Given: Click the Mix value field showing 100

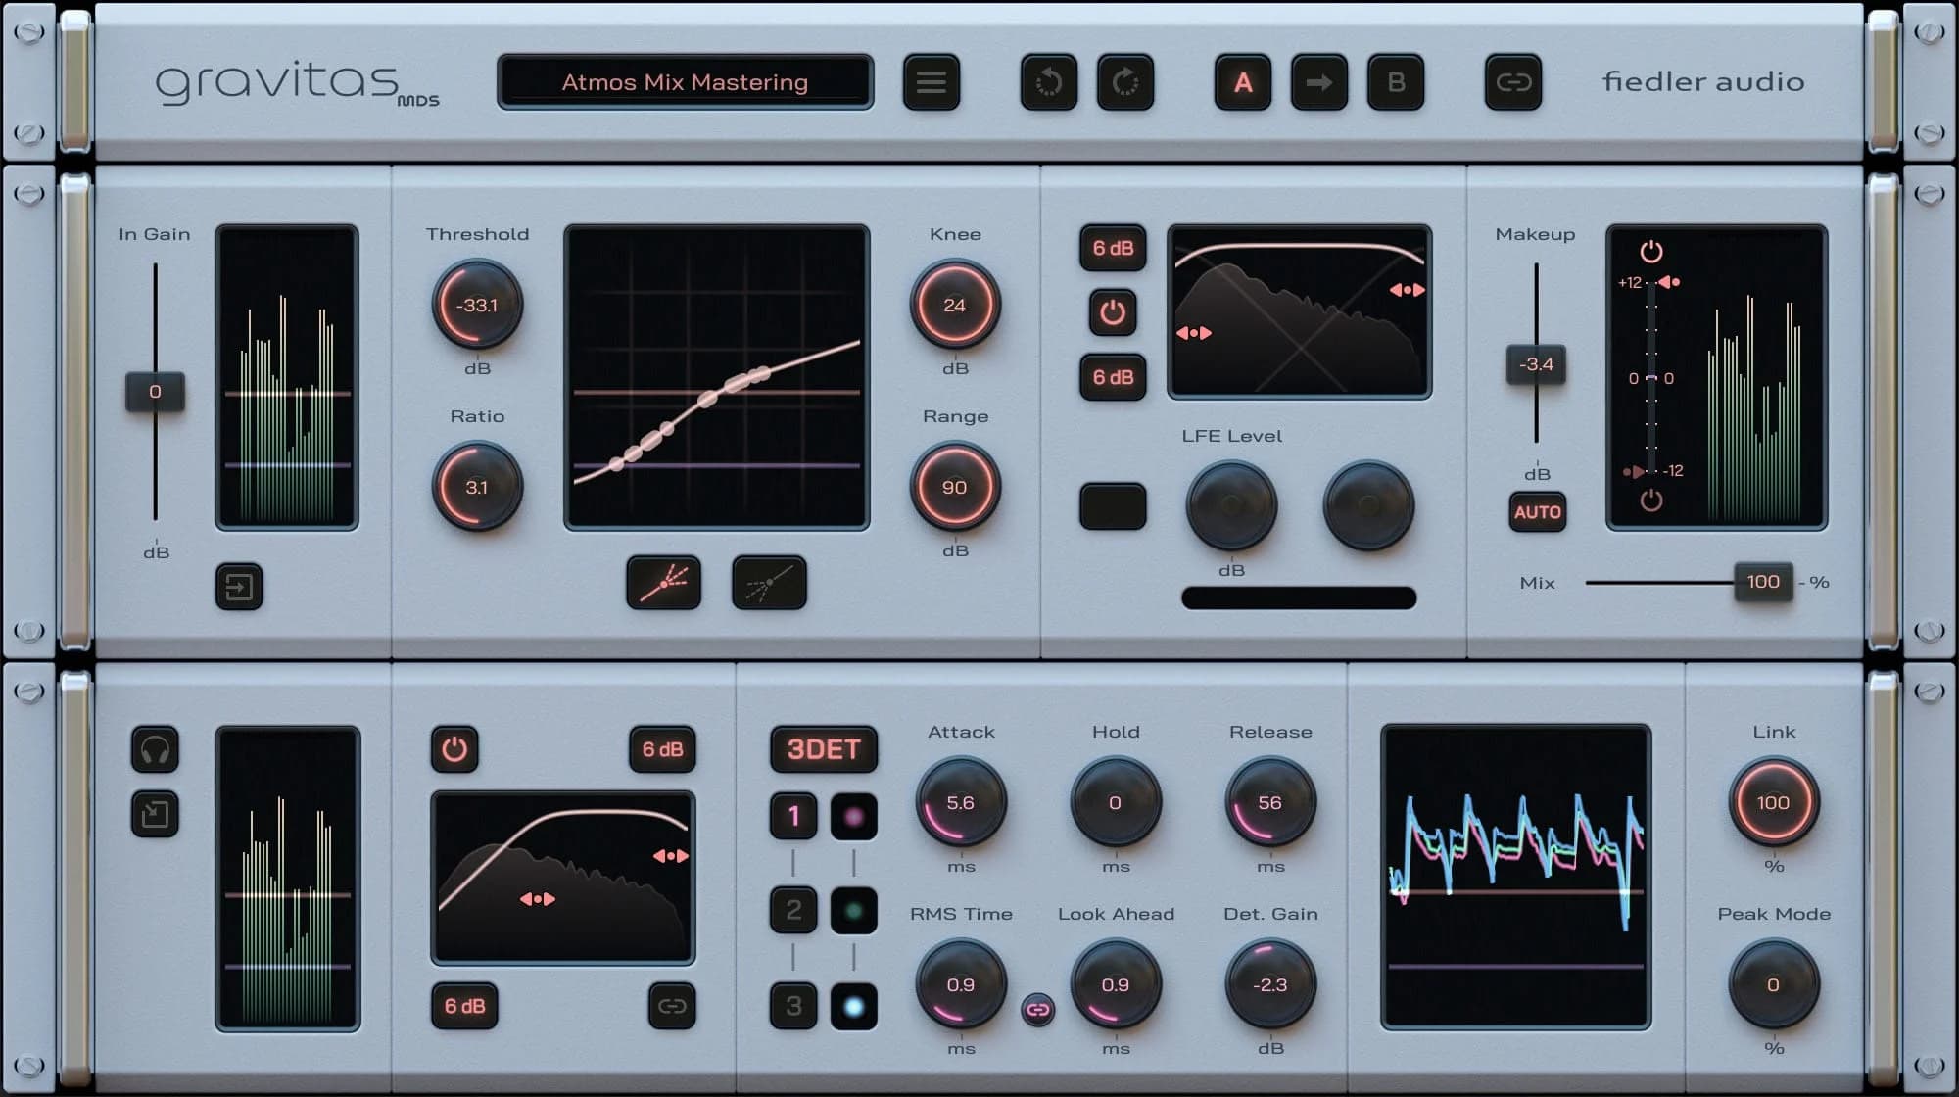Looking at the screenshot, I should point(1763,581).
